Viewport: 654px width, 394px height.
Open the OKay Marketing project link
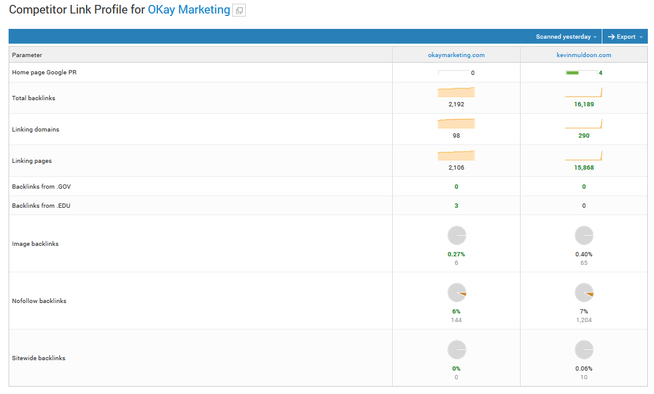(189, 10)
